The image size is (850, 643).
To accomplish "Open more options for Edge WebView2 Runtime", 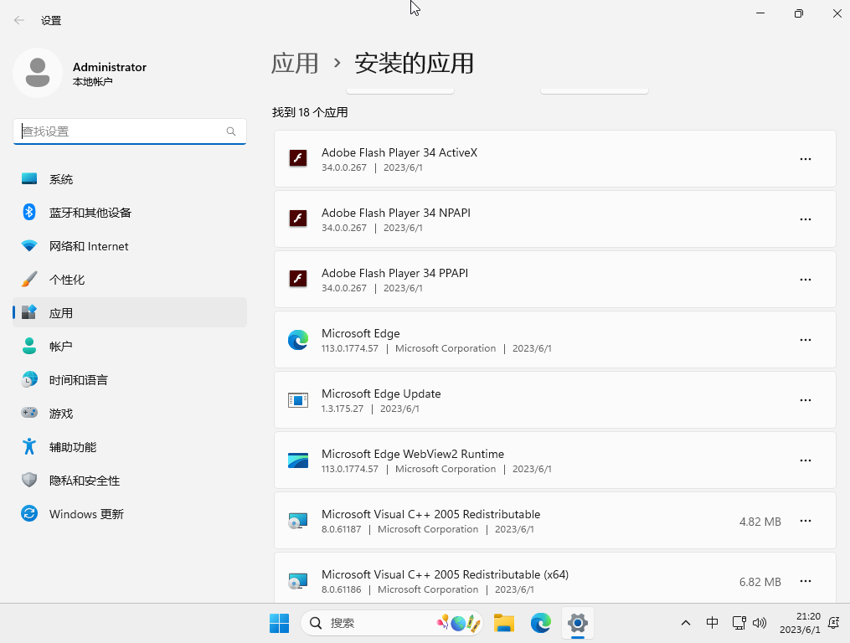I will pyautogui.click(x=806, y=460).
